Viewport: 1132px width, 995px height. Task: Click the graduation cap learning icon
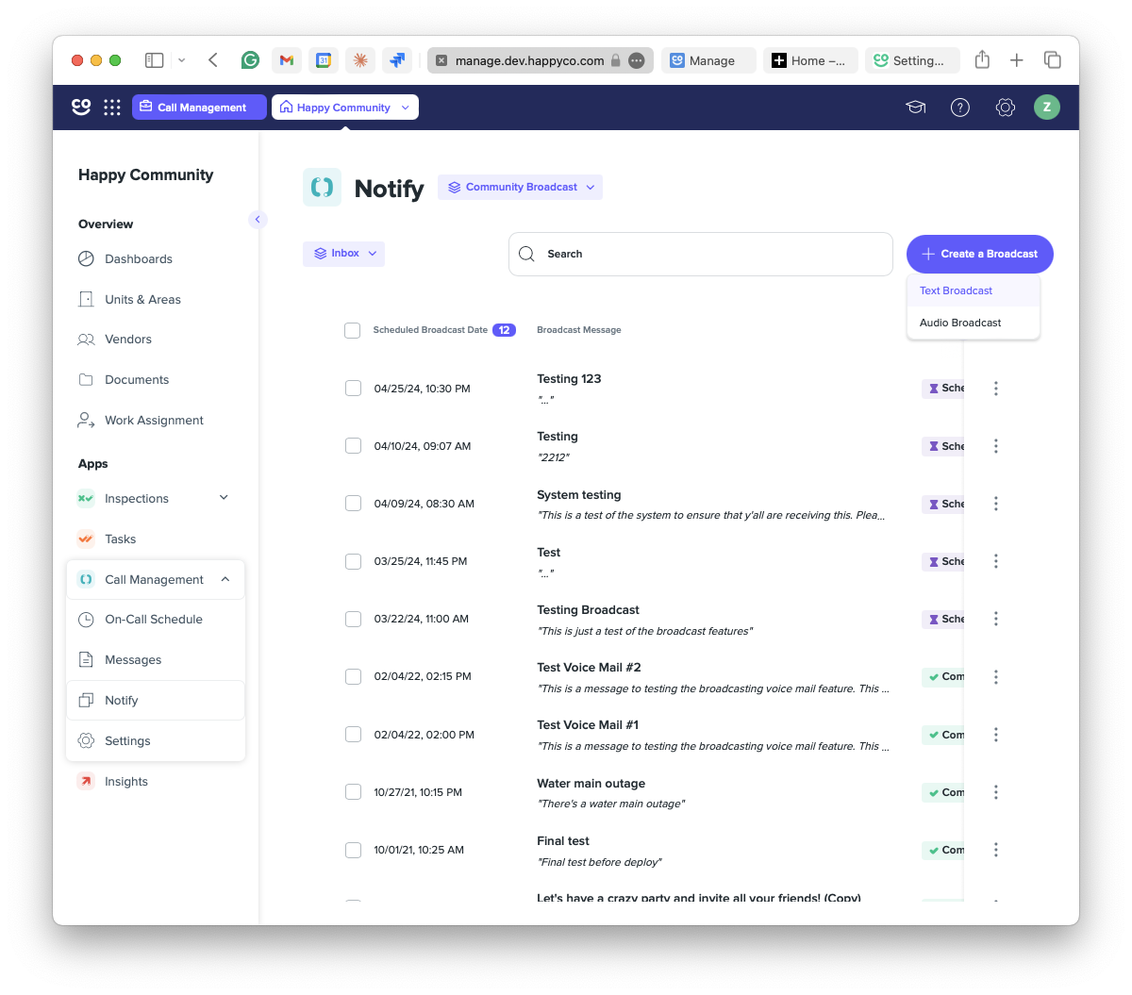915,108
